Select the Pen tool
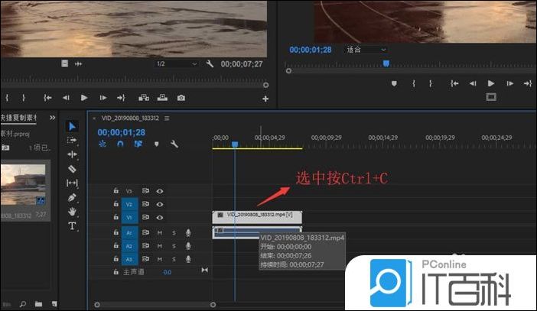 tap(72, 197)
